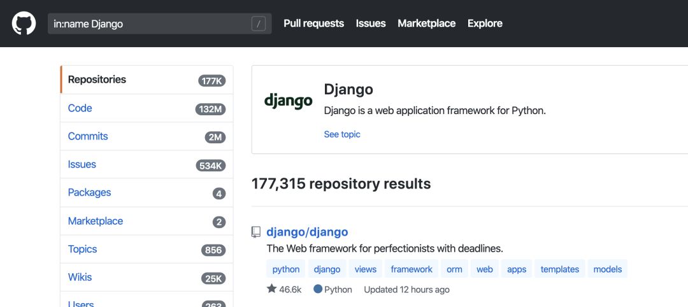Image resolution: width=688 pixels, height=307 pixels.
Task: Click the 'Django is a web application framework' description
Action: pyautogui.click(x=435, y=111)
